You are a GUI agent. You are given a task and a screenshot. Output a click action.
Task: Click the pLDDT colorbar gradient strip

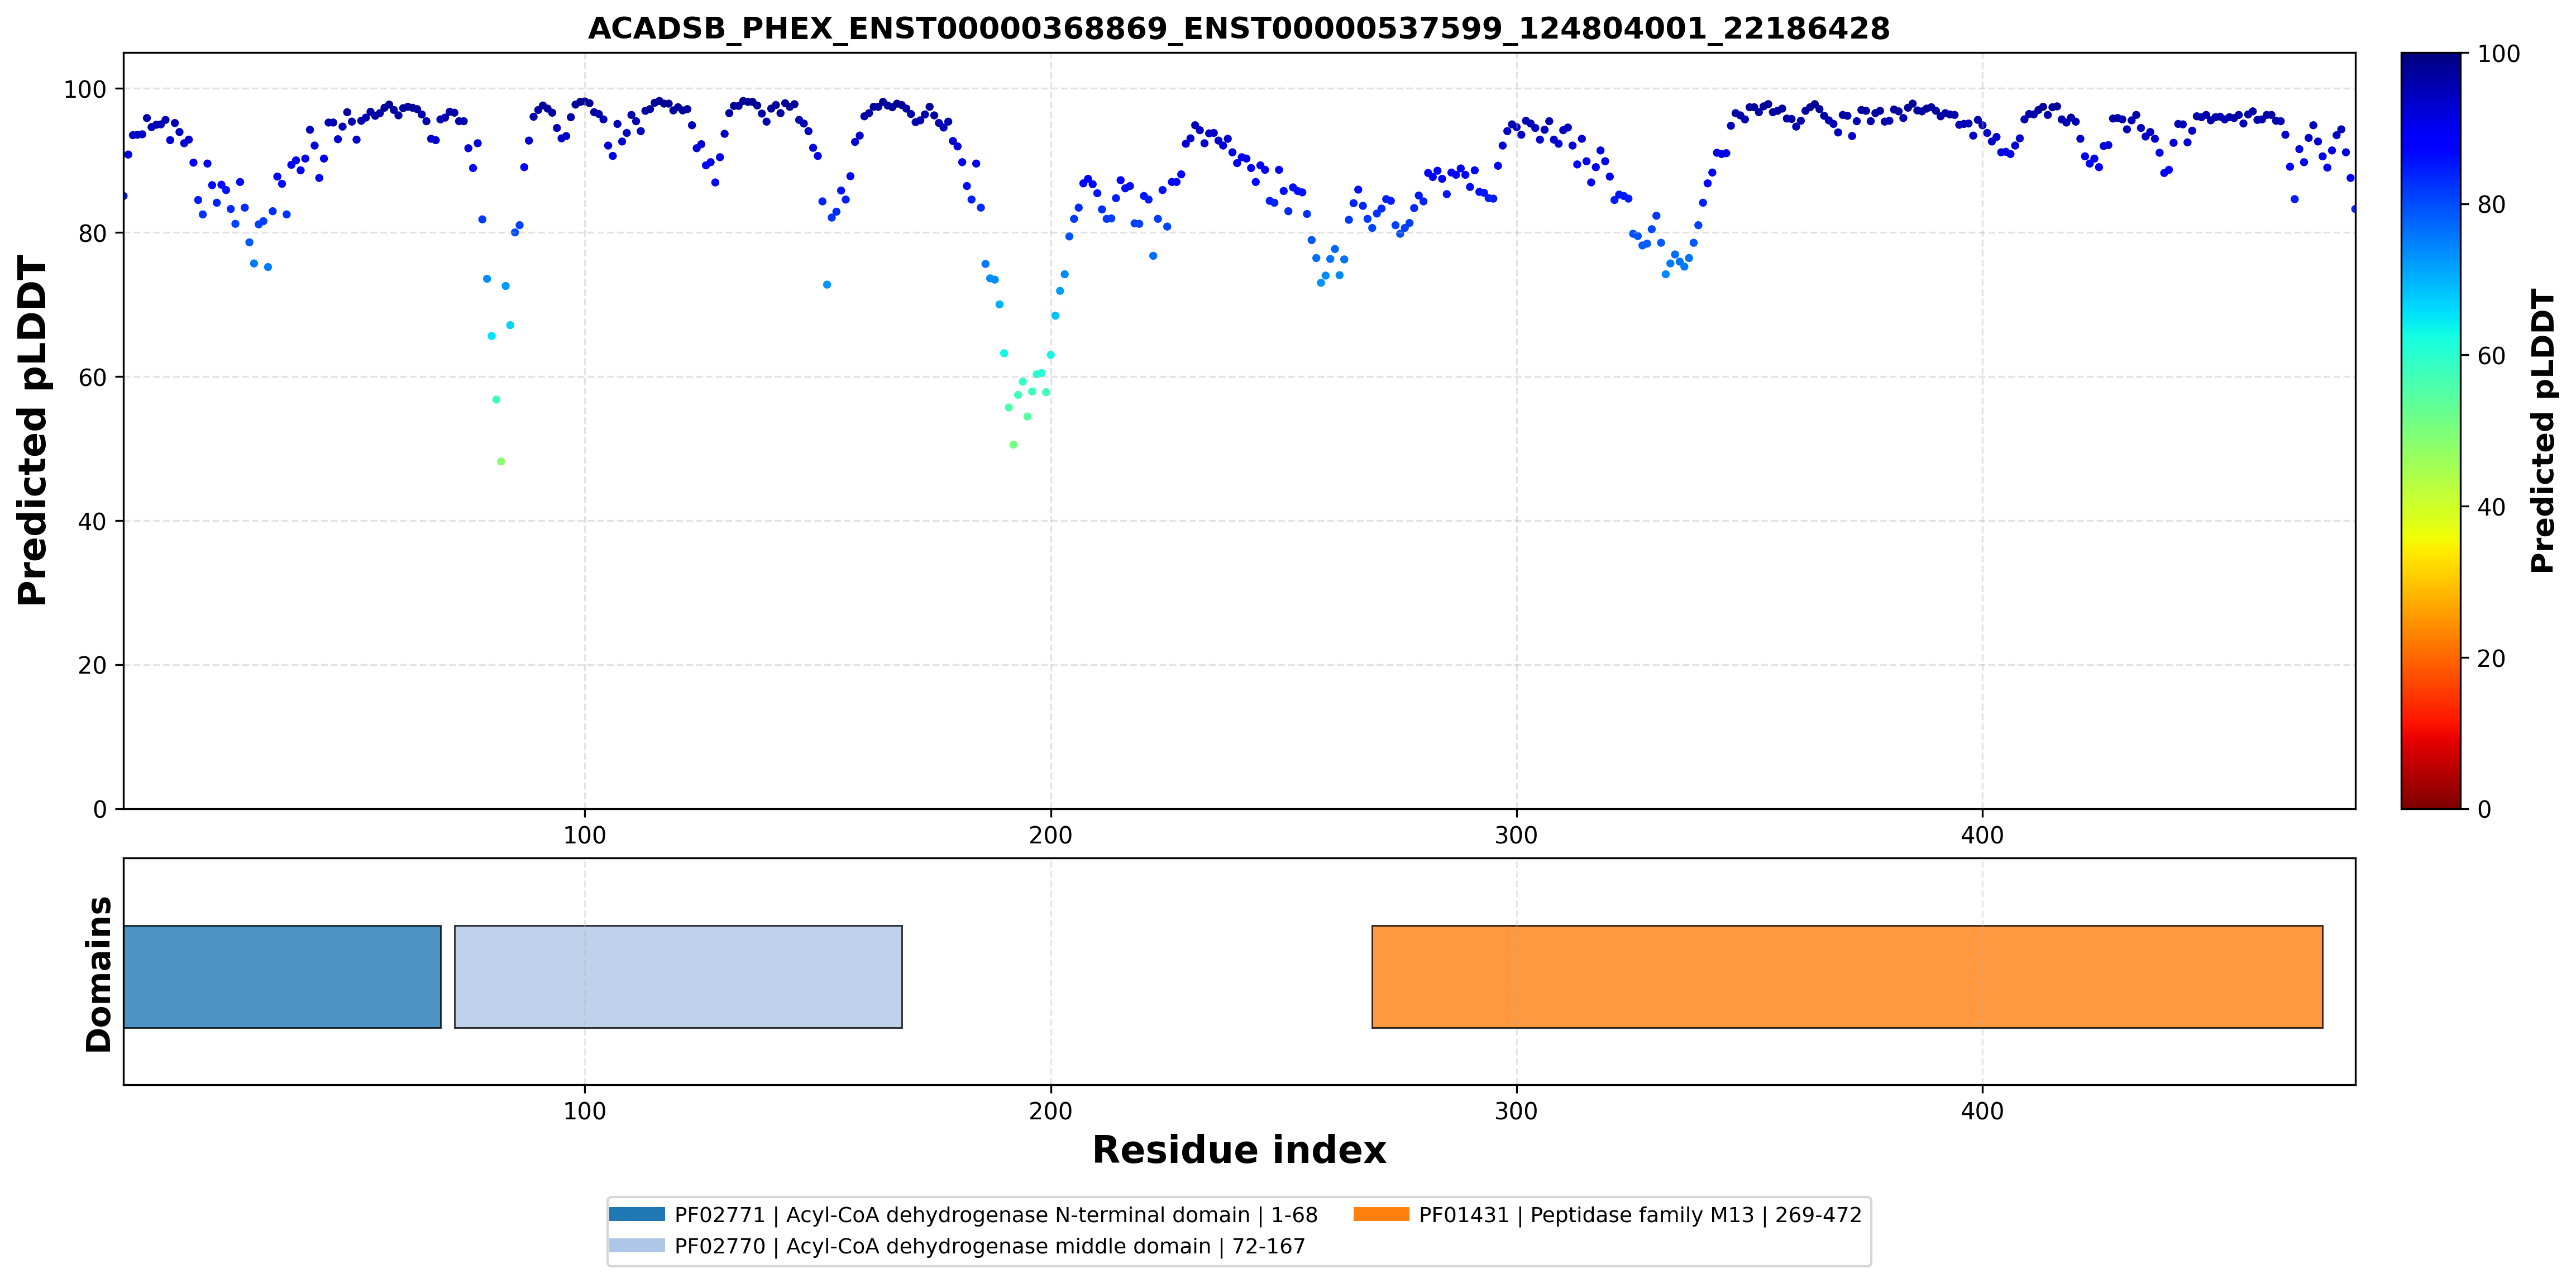click(2431, 431)
